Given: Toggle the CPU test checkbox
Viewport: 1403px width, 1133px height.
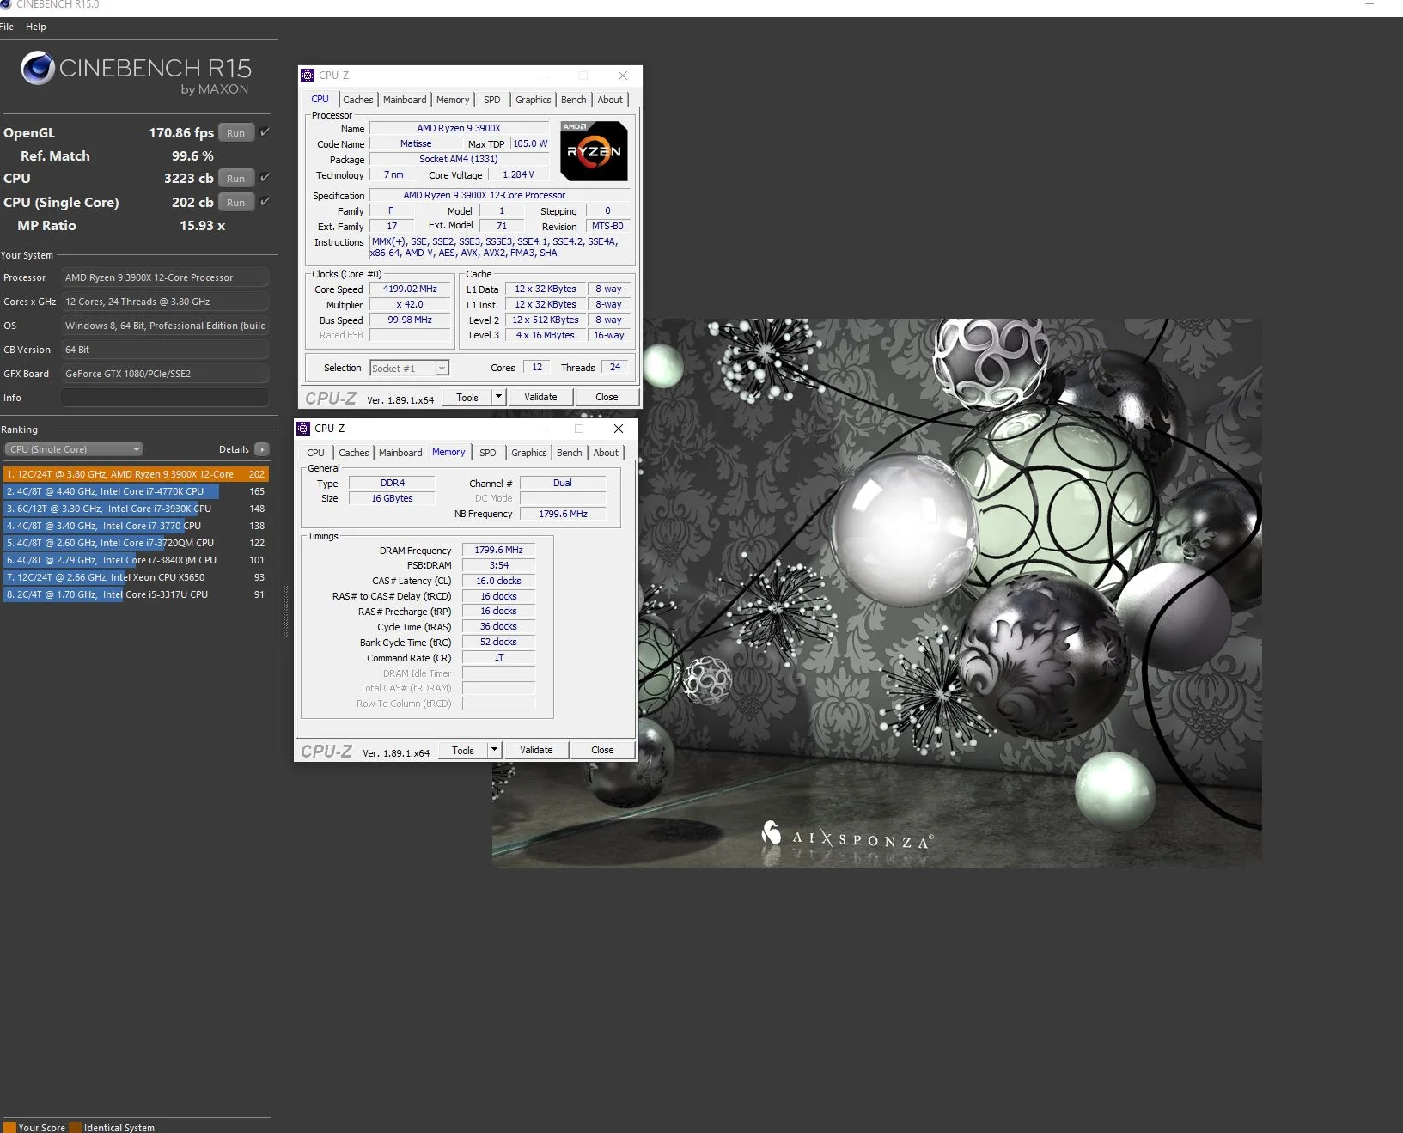Looking at the screenshot, I should tap(265, 178).
